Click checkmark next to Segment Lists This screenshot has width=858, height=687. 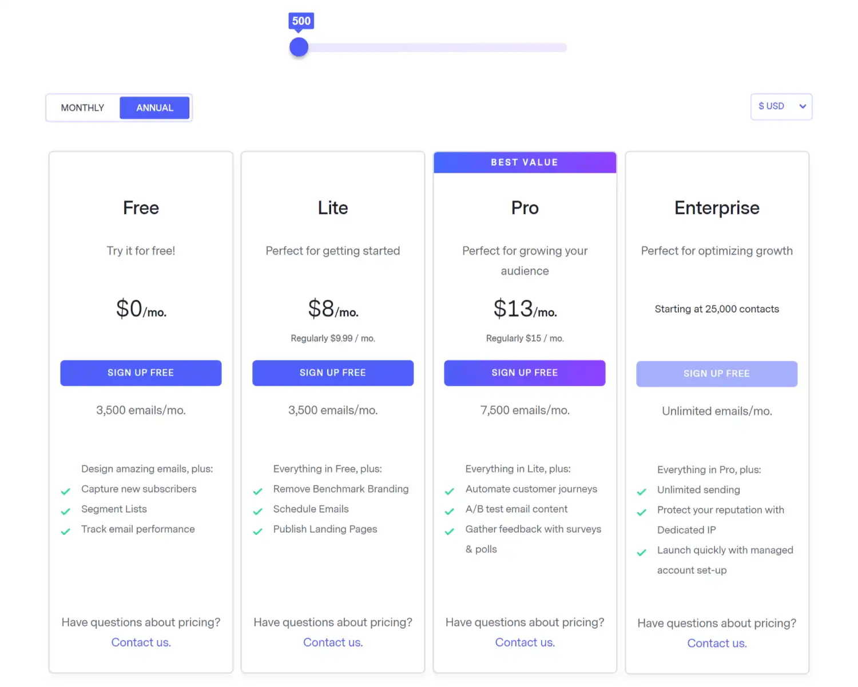point(66,512)
